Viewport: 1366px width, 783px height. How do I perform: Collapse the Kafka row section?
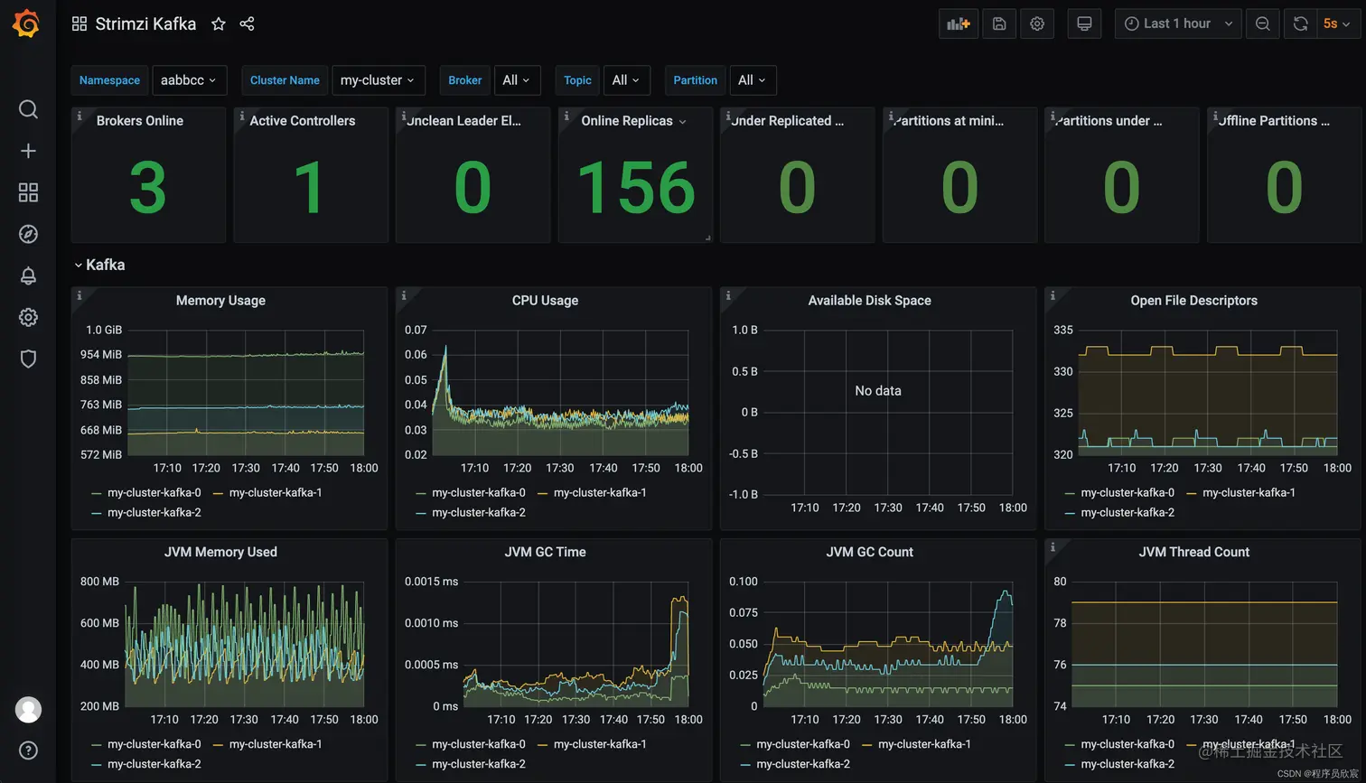(x=99, y=265)
